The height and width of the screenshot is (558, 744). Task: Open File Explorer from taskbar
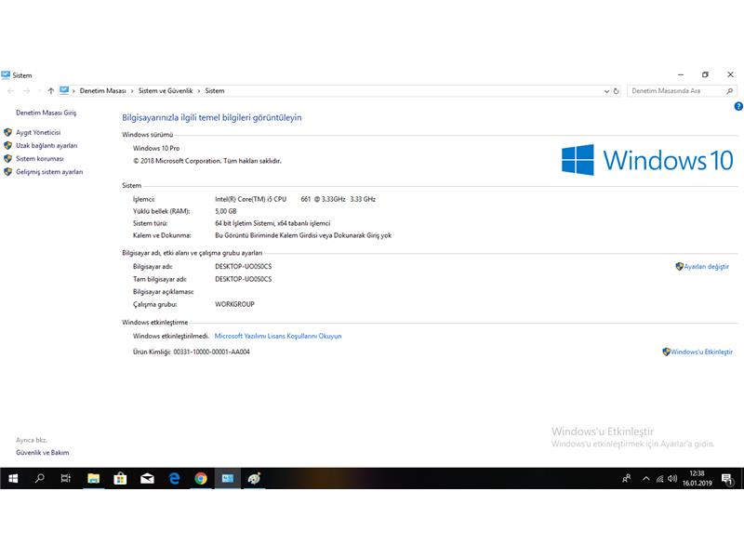point(94,478)
